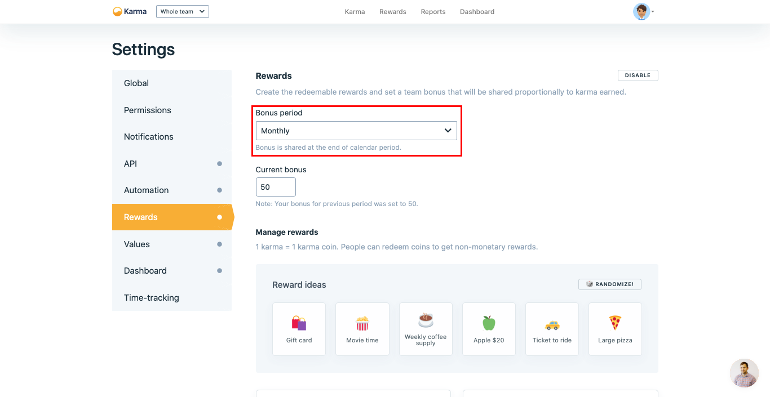Open Values settings section
Image resolution: width=770 pixels, height=397 pixels.
172,244
